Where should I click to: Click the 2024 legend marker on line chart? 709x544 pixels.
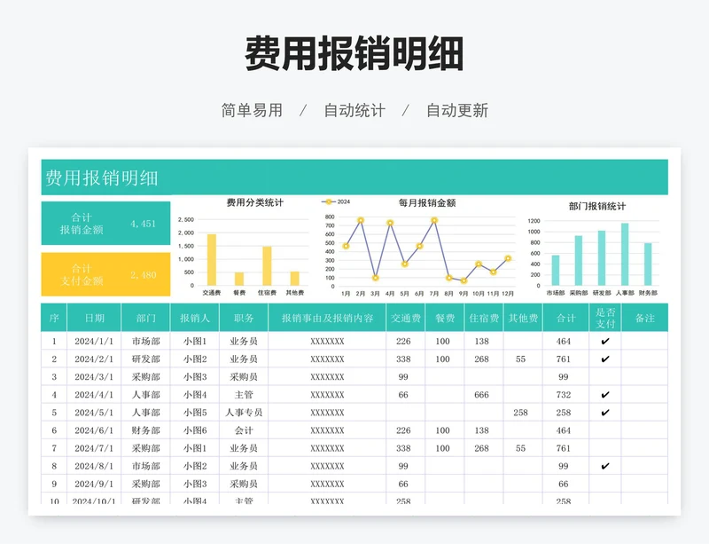coord(329,201)
